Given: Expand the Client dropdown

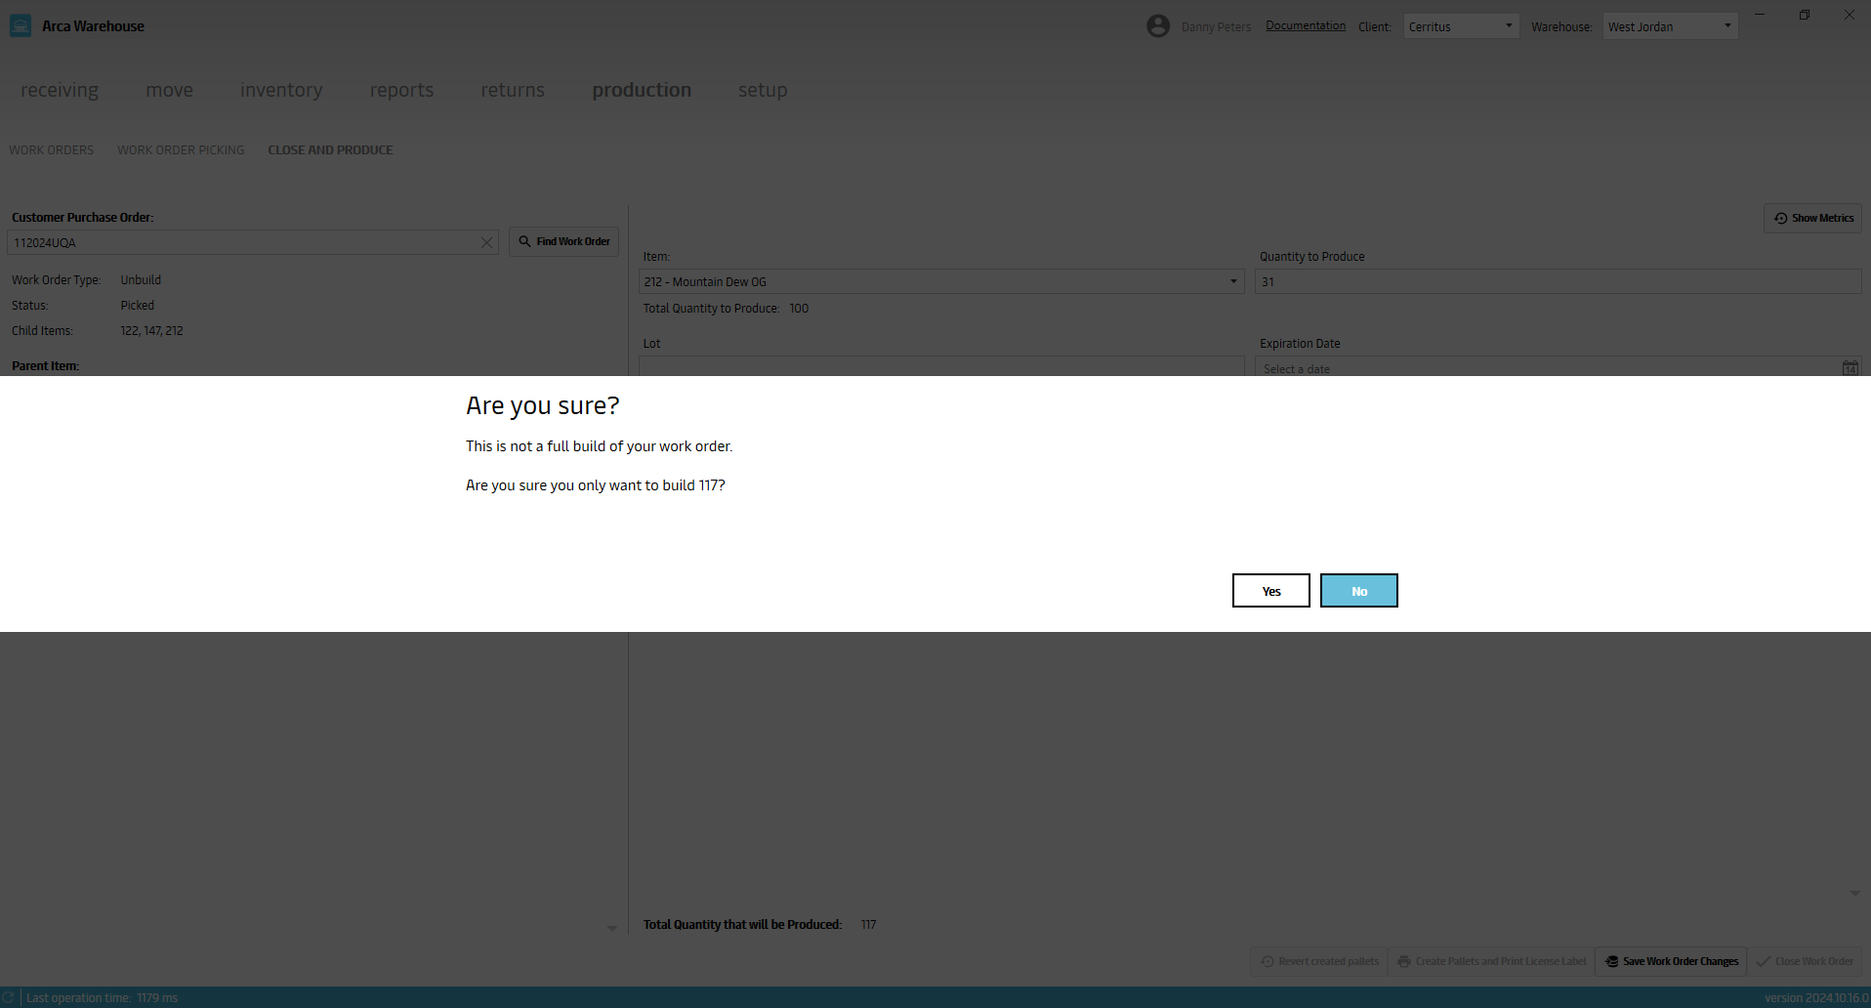Looking at the screenshot, I should [x=1508, y=26].
